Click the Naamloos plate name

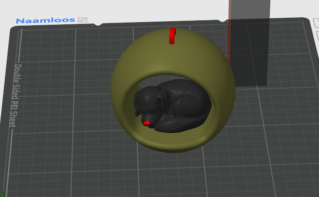point(45,20)
